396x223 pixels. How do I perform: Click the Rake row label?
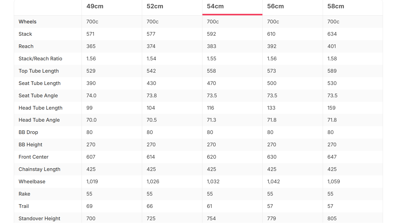tap(24, 194)
